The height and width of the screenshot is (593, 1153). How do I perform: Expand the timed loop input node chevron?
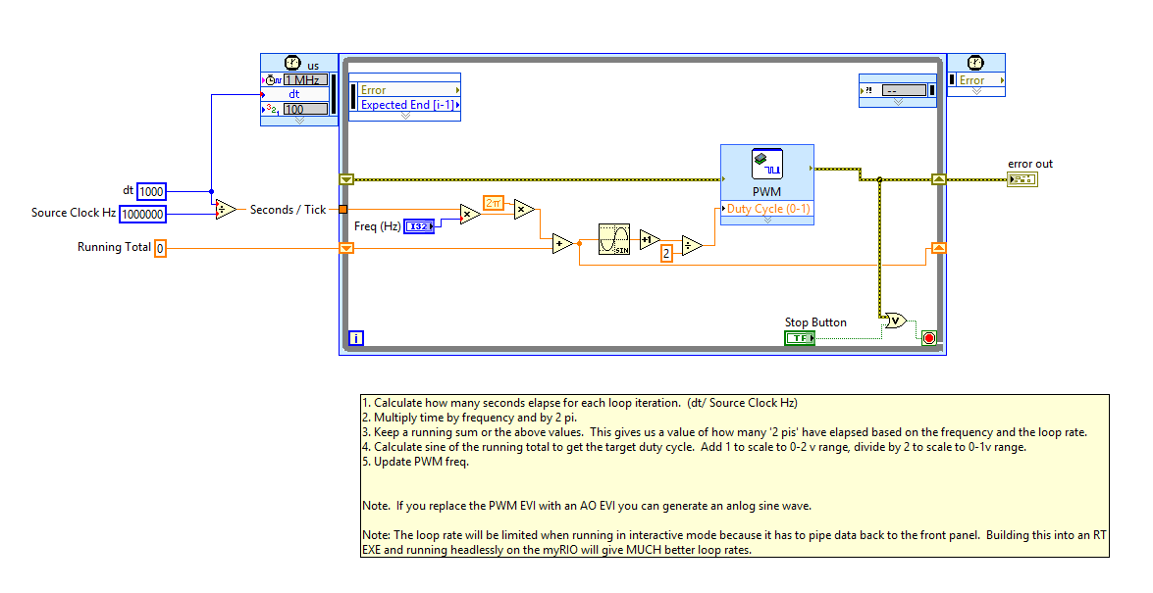pos(298,121)
